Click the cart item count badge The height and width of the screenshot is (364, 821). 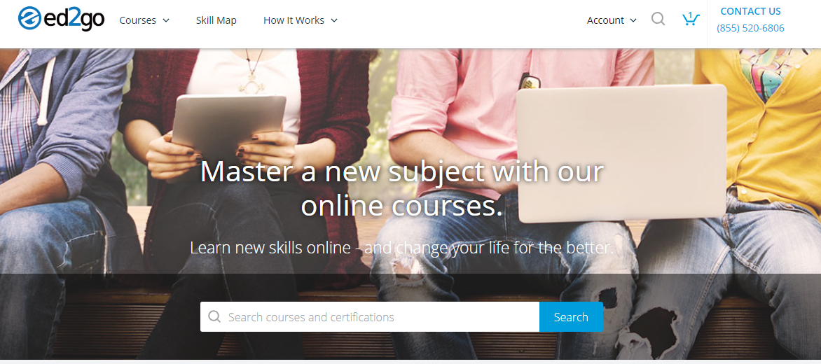(x=691, y=15)
